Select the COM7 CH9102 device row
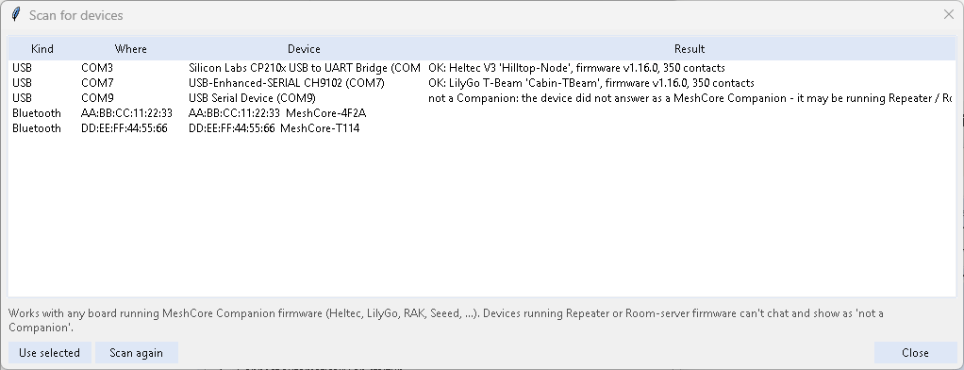 coord(482,82)
